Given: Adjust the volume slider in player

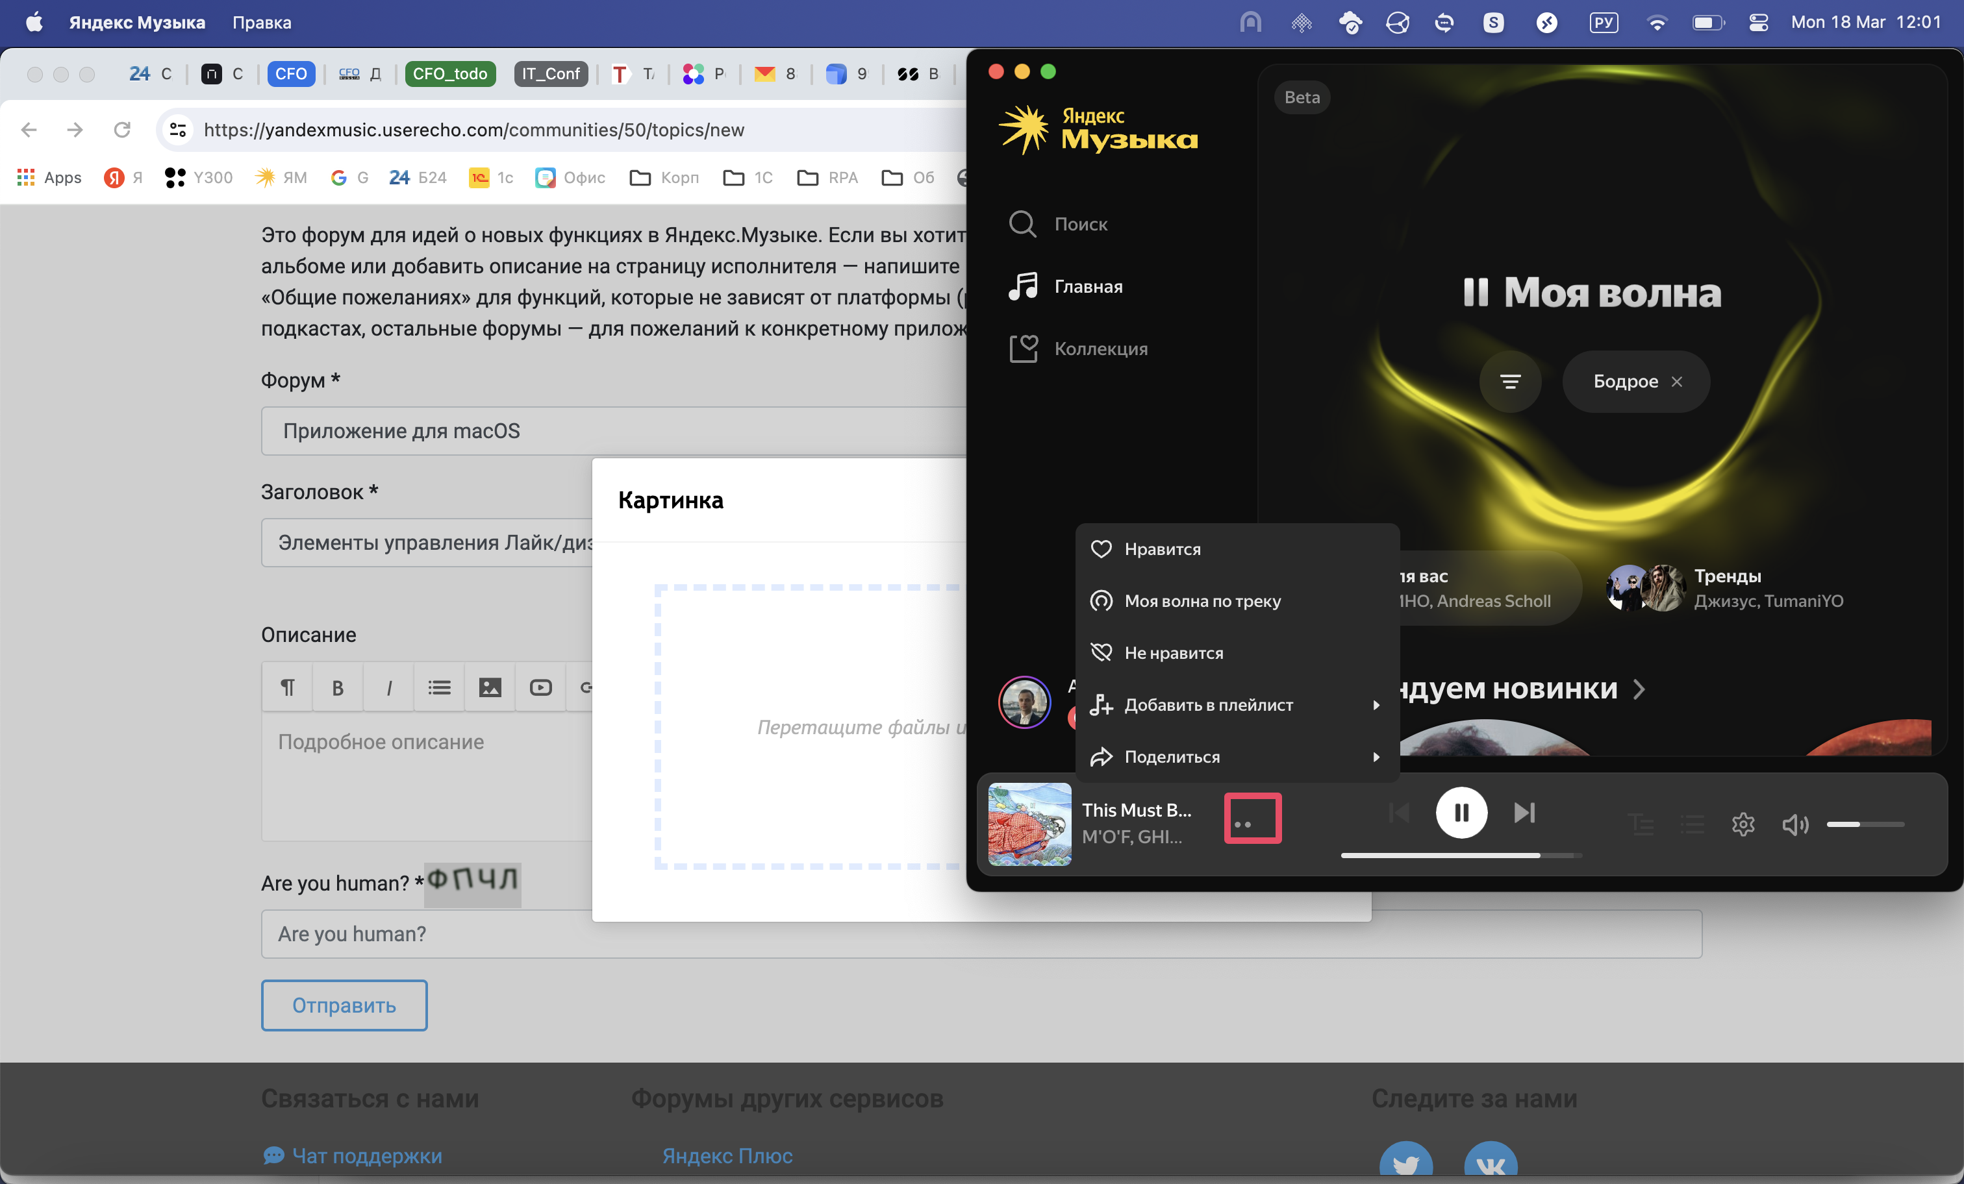Looking at the screenshot, I should coord(1865,824).
